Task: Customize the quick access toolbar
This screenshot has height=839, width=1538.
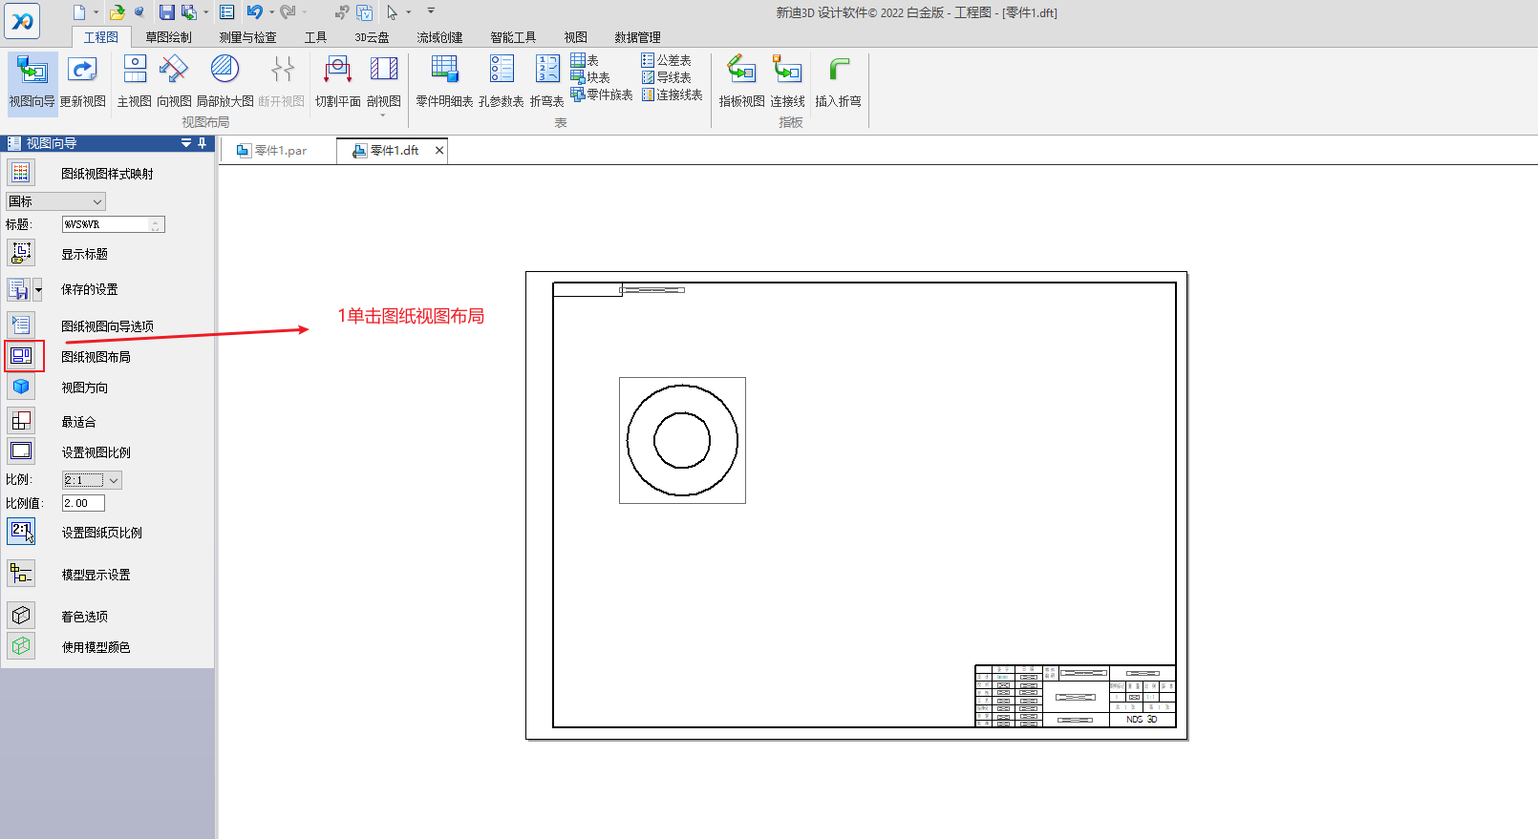Action: (431, 11)
